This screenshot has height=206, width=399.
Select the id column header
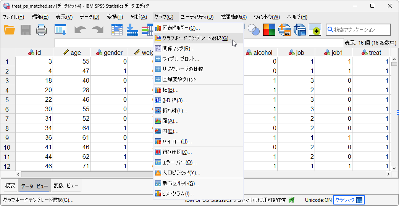[34, 53]
